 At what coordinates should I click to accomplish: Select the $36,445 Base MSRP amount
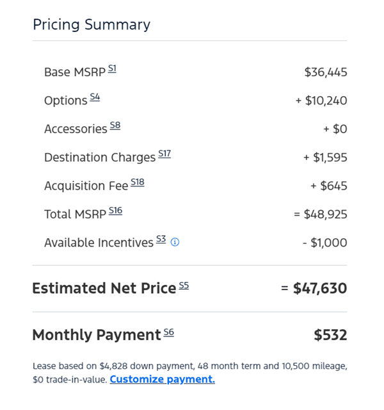coord(326,72)
